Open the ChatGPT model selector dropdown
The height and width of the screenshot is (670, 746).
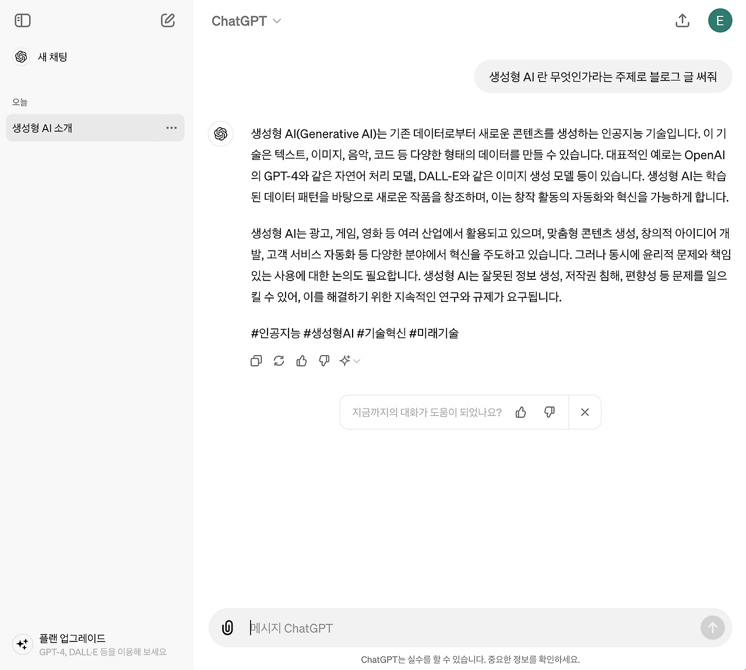[x=247, y=21]
